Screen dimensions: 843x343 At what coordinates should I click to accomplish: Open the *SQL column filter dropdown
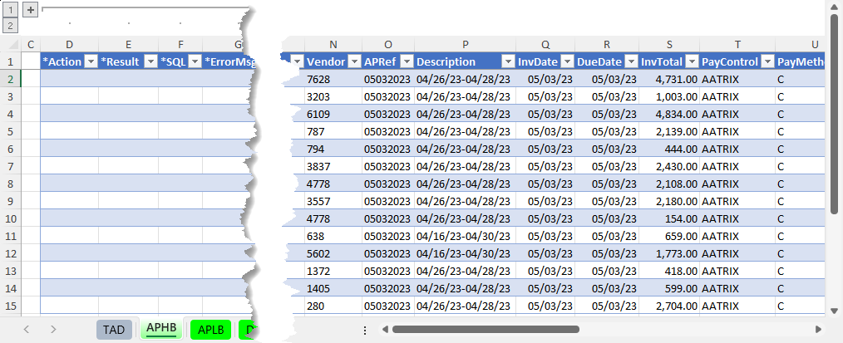click(x=195, y=61)
